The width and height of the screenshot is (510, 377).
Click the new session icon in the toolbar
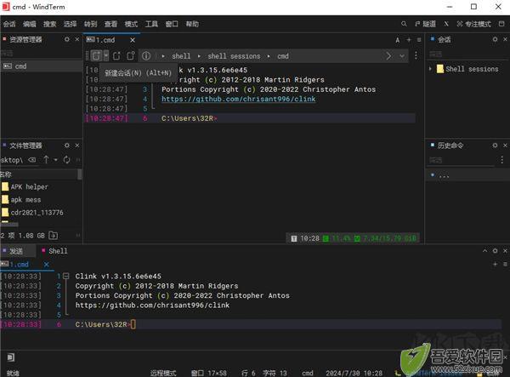point(96,56)
